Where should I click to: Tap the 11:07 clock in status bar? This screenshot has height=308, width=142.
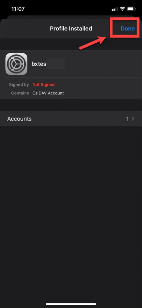pyautogui.click(x=18, y=9)
